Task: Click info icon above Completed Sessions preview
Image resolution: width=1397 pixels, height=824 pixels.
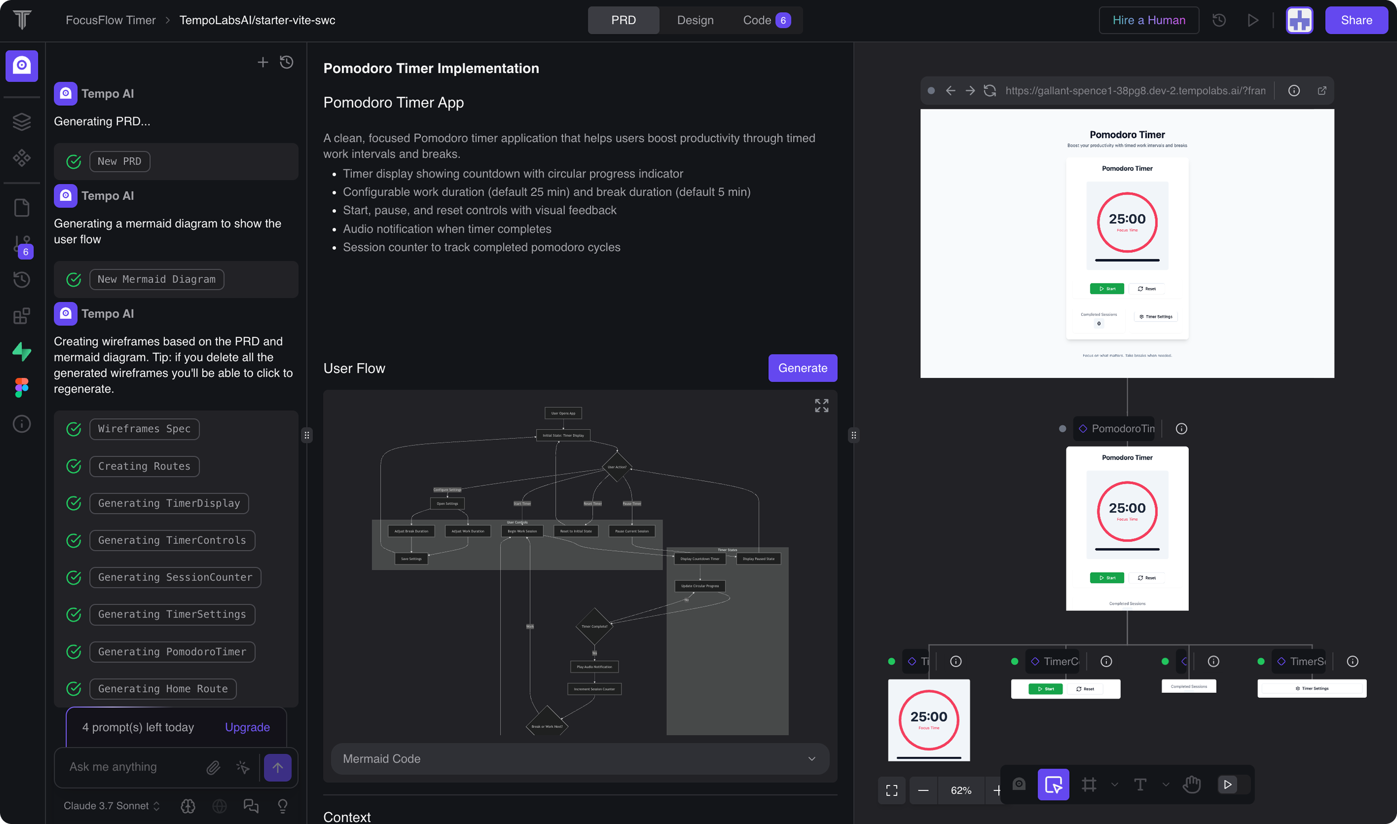Action: pyautogui.click(x=1213, y=661)
